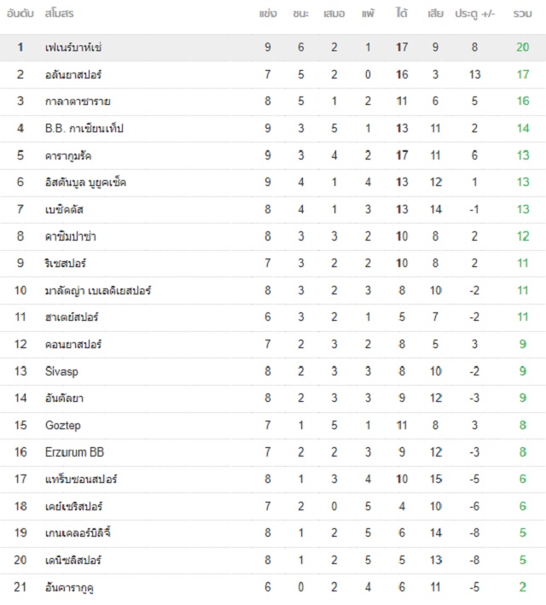Open the เบซิคตัส club entry
This screenshot has height=605, width=546.
coord(64,210)
